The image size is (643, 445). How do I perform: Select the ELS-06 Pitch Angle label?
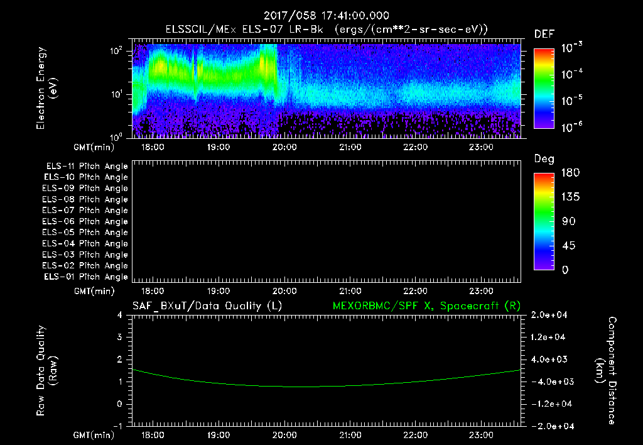[85, 222]
